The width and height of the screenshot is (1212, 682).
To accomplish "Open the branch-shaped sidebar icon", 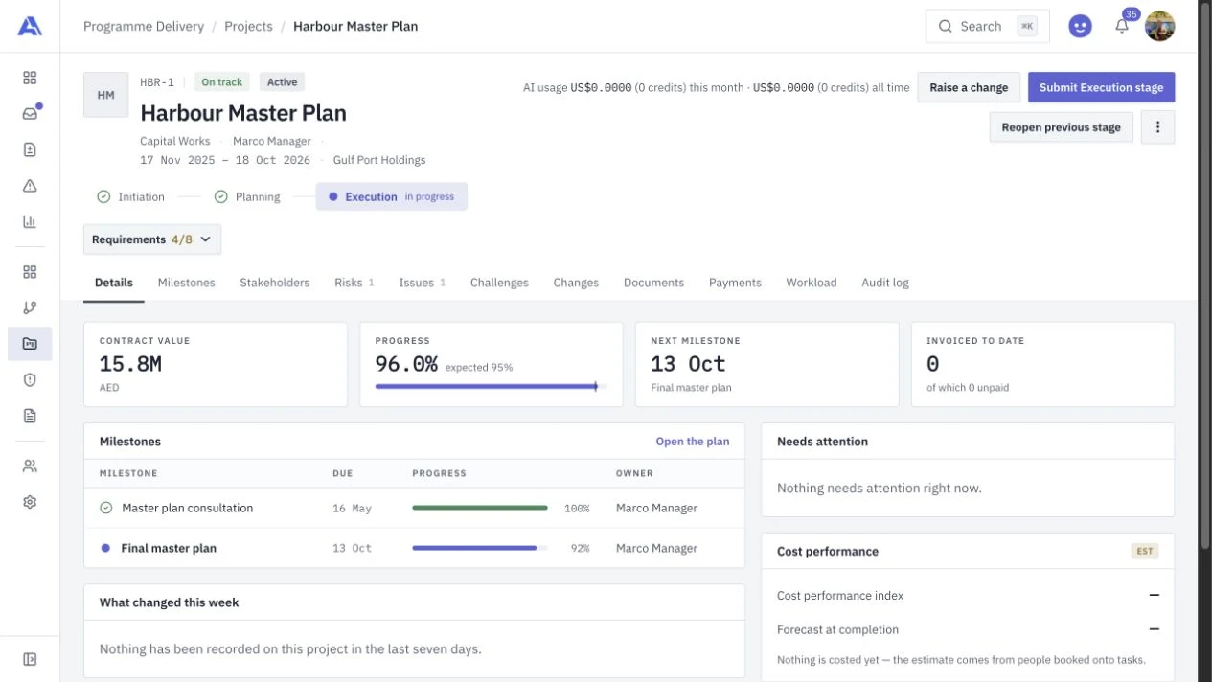I will pyautogui.click(x=30, y=307).
